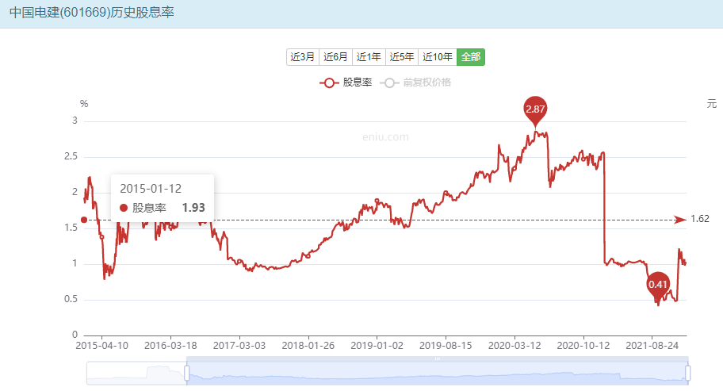This screenshot has height=391, width=723.
Task: Click the 0.41 minimum marker pin
Action: tap(658, 285)
